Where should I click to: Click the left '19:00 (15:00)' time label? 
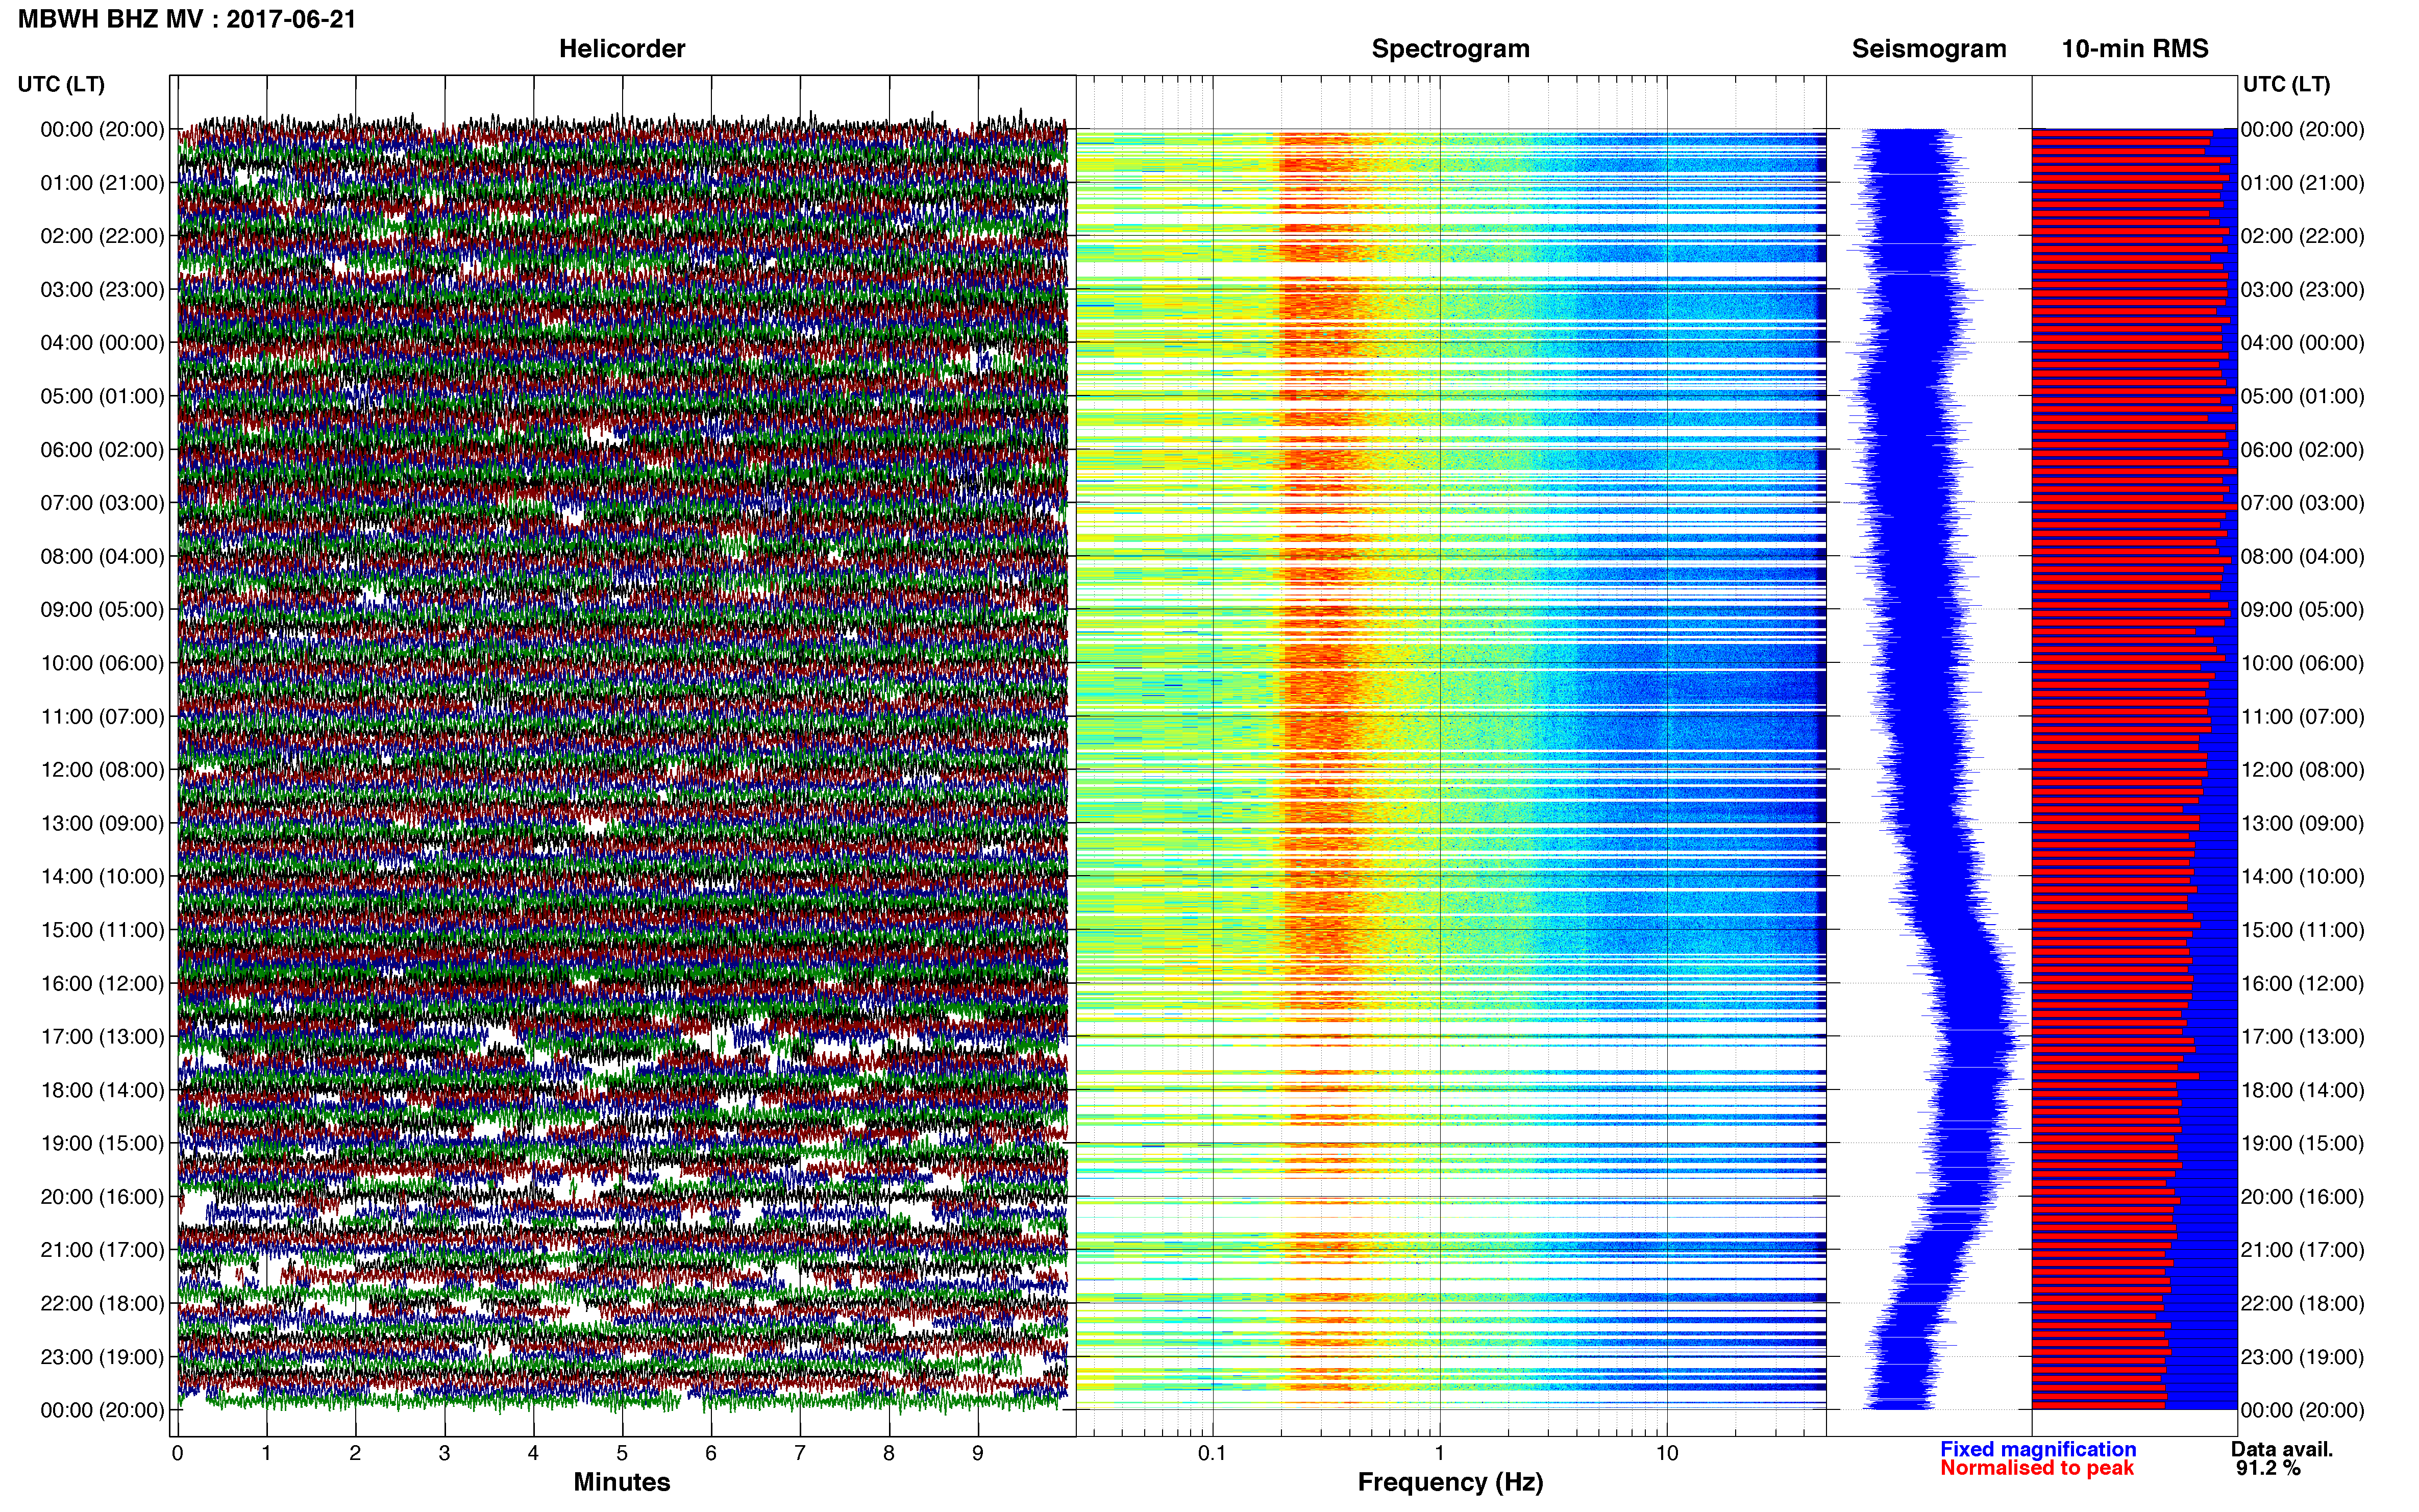point(102,1143)
